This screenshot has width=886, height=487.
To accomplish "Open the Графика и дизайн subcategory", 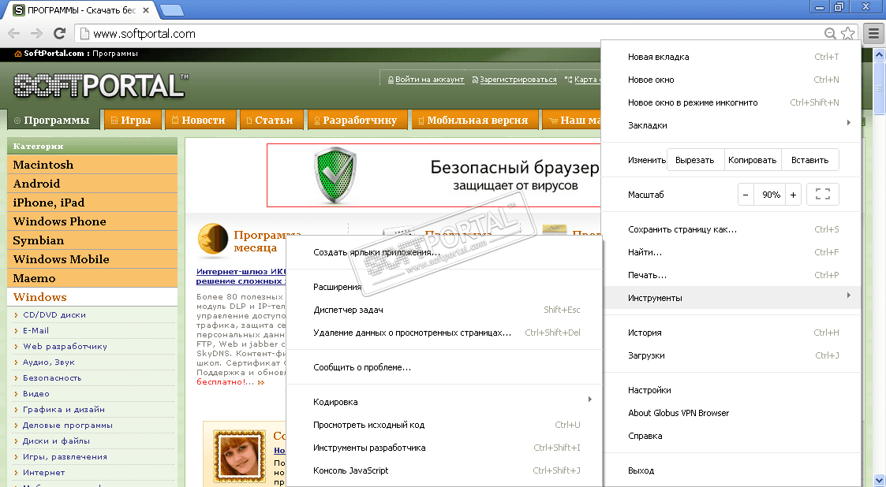I will (x=64, y=410).
